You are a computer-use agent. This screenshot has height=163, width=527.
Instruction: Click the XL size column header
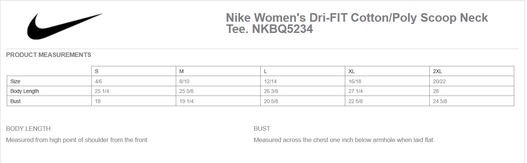coord(352,71)
